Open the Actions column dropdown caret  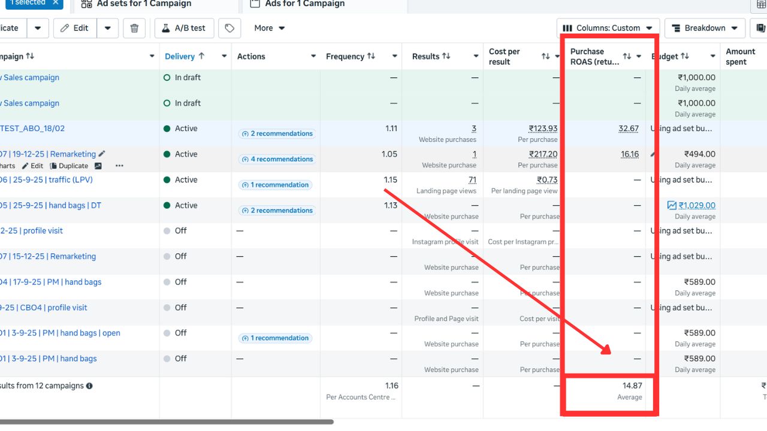pyautogui.click(x=313, y=56)
